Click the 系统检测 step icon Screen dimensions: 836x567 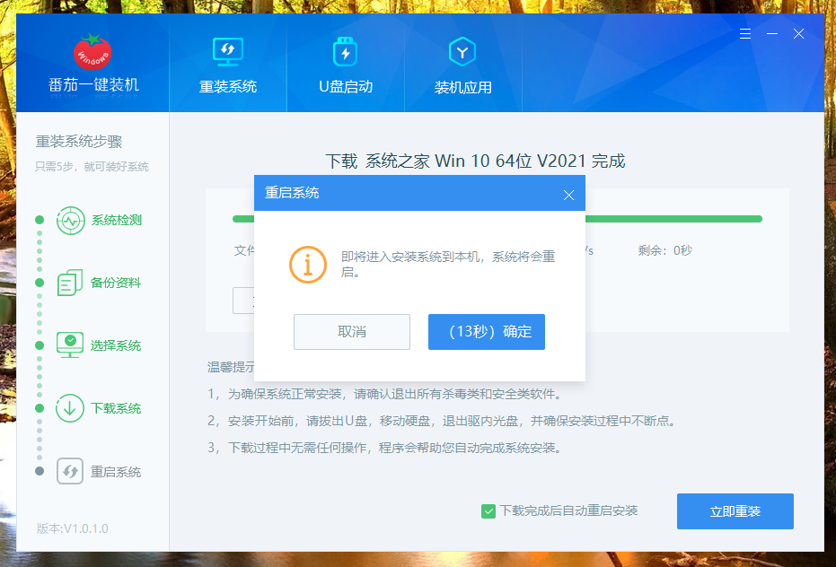coord(71,221)
